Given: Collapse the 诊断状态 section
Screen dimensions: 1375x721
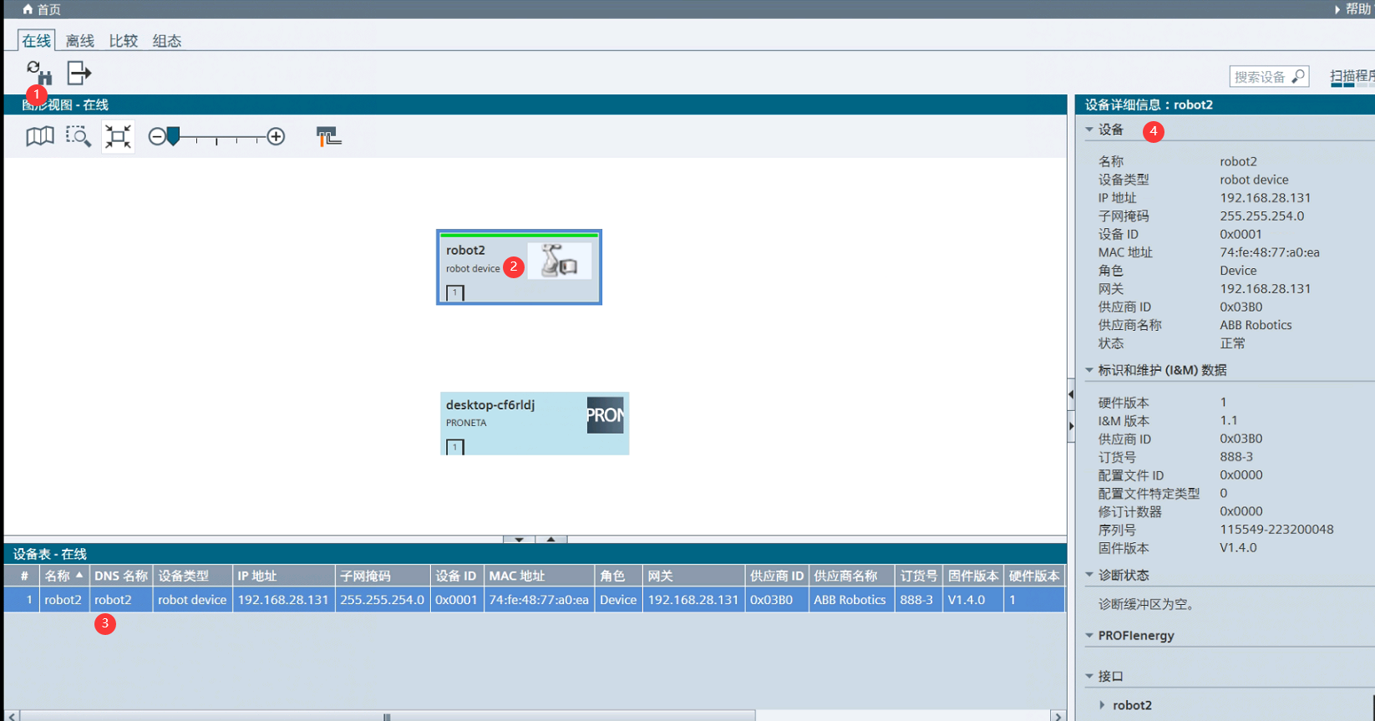Looking at the screenshot, I should (1089, 575).
